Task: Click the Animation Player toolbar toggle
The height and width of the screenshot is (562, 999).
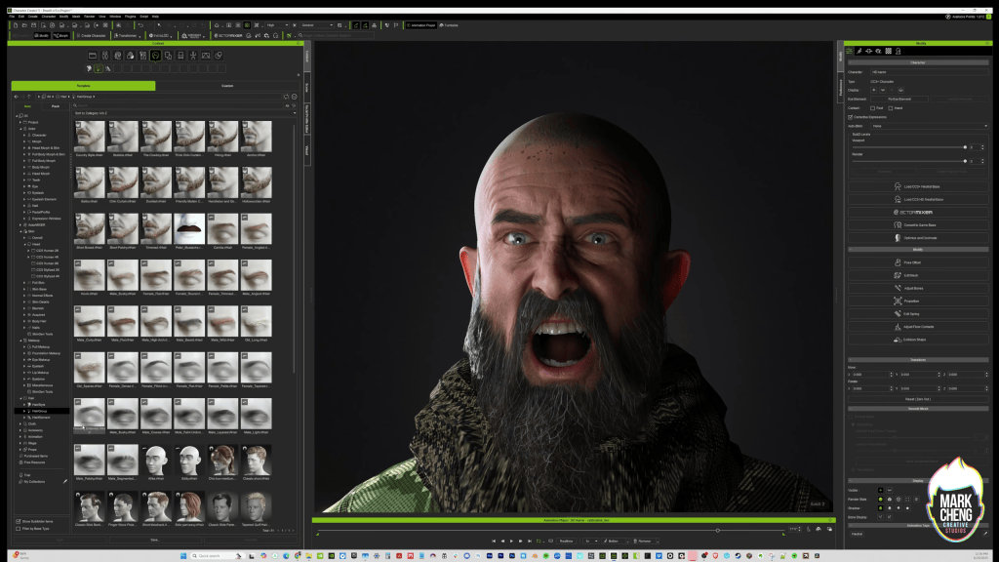Action: click(421, 25)
